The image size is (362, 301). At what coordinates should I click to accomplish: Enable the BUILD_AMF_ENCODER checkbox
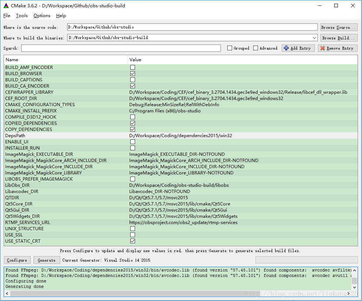click(x=132, y=67)
